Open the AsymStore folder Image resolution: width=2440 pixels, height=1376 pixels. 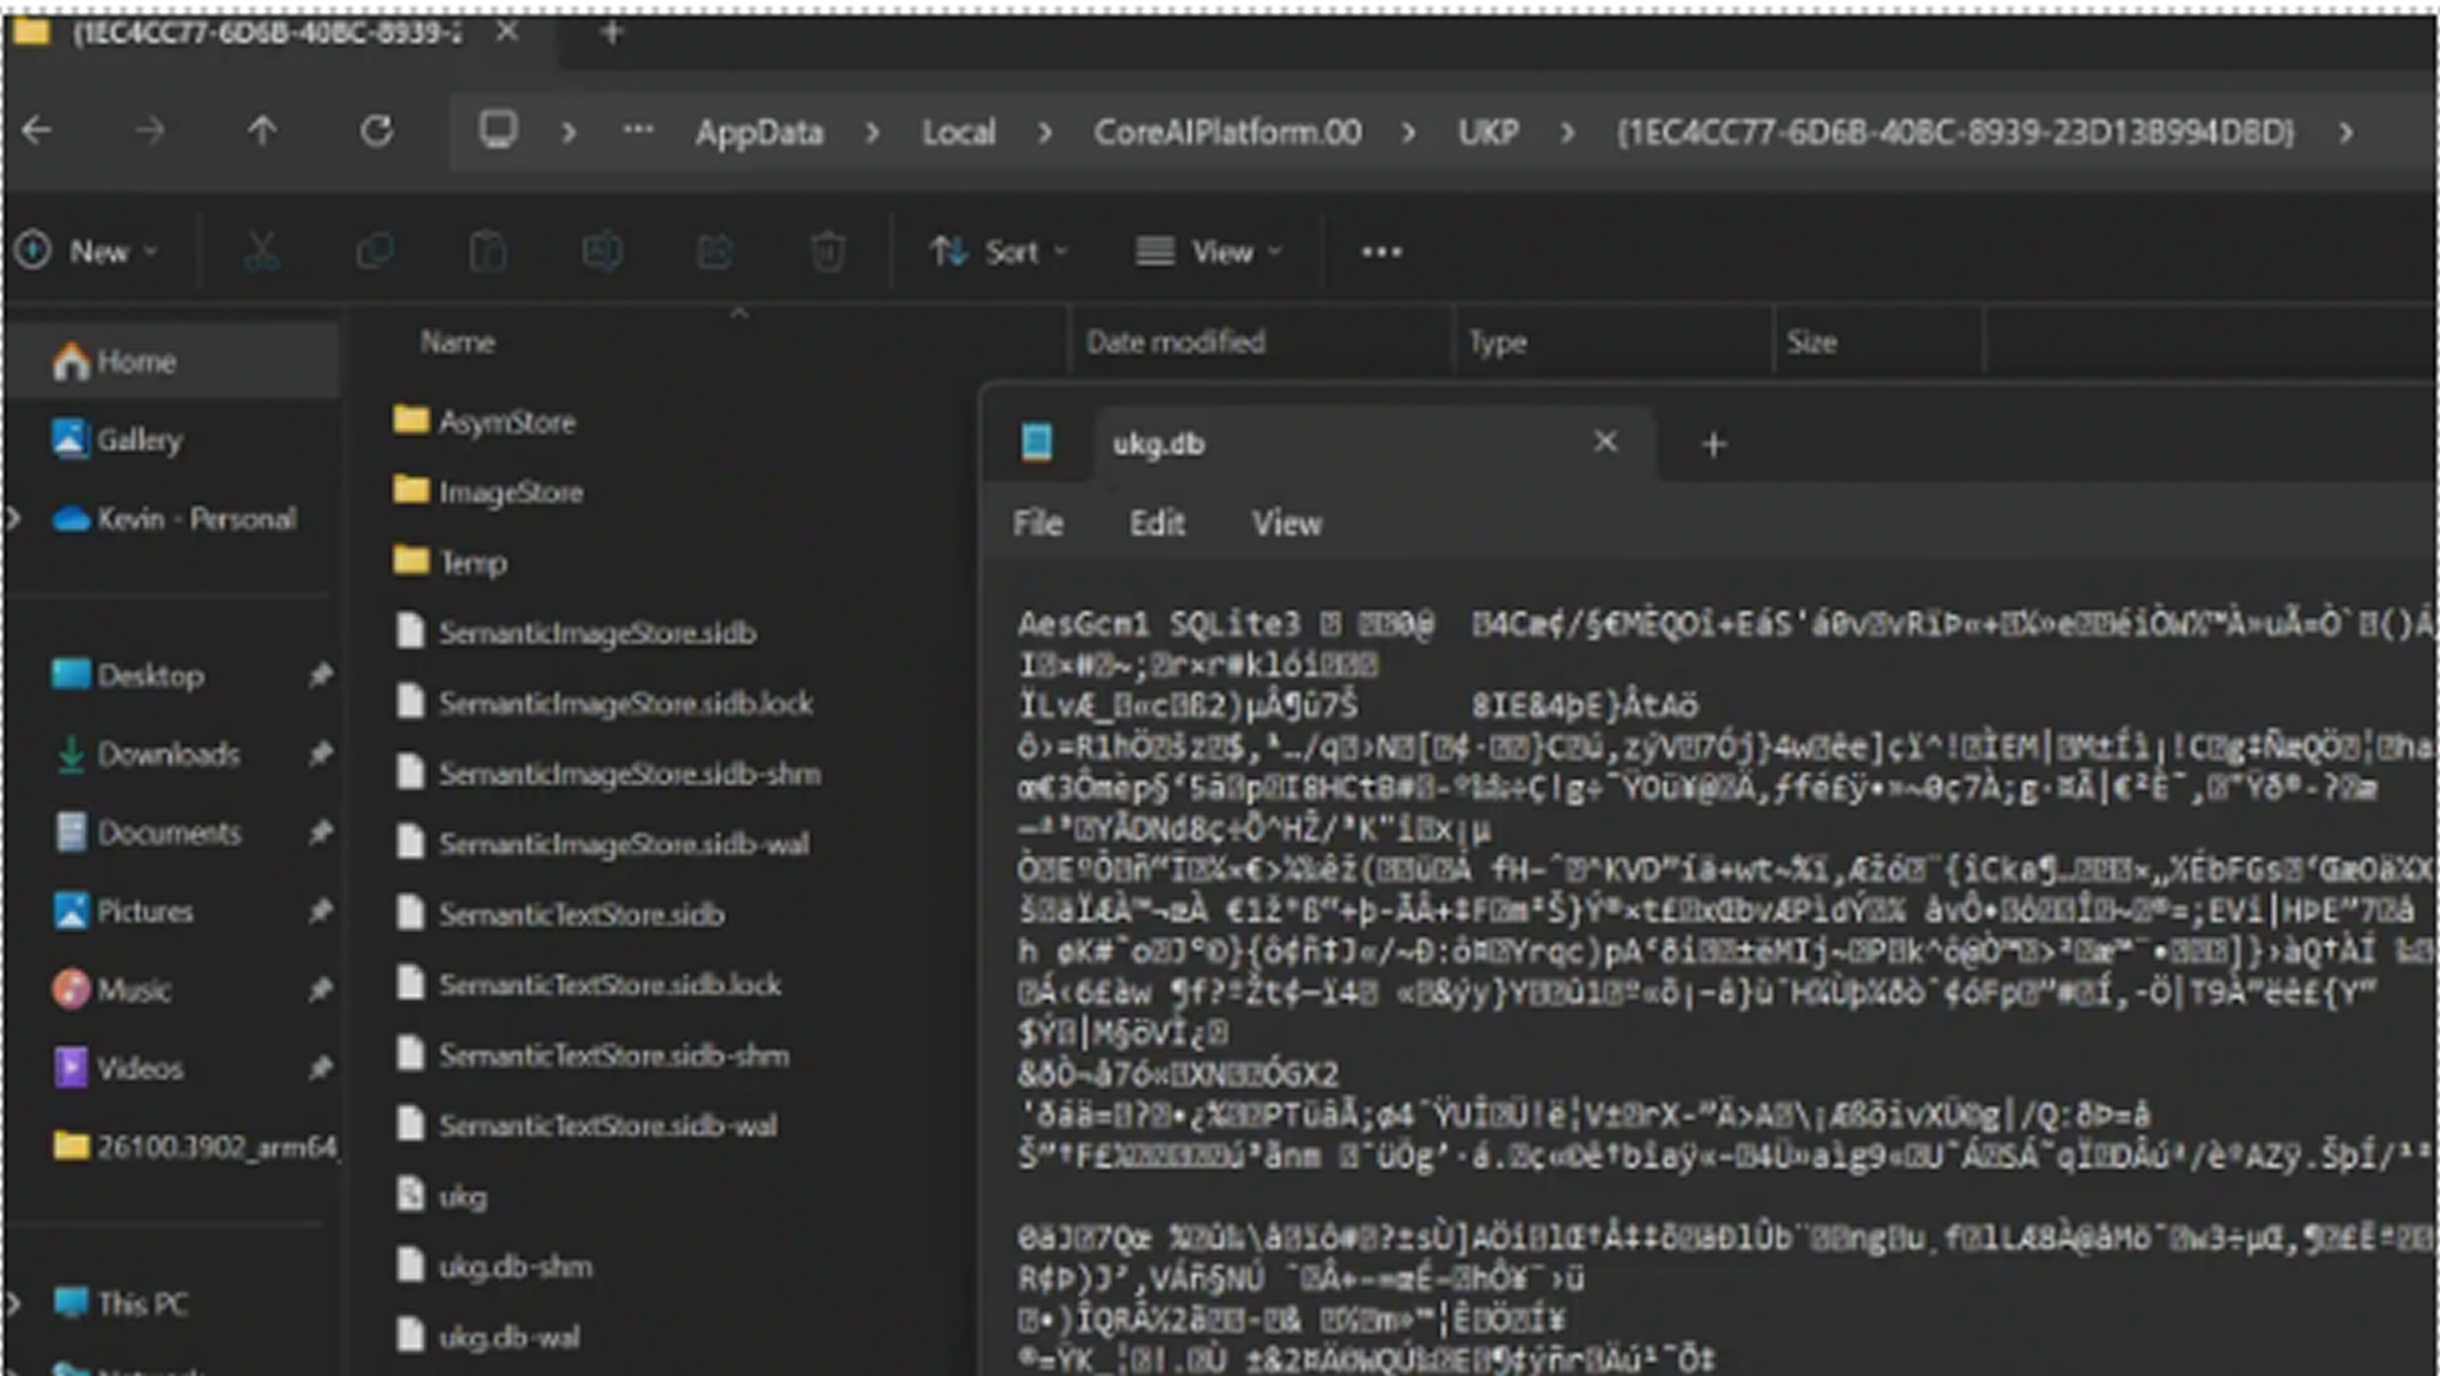pos(505,422)
